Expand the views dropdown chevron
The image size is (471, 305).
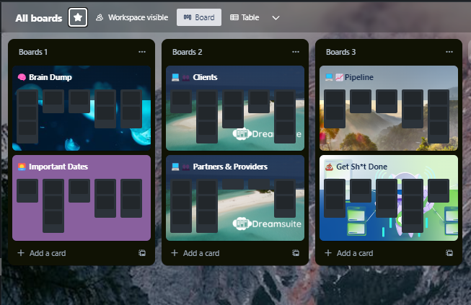point(276,18)
